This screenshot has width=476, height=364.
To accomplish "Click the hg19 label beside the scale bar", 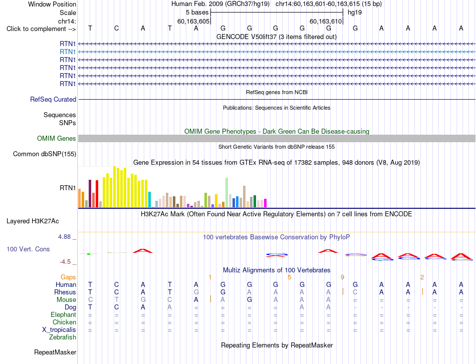I will pos(355,13).
